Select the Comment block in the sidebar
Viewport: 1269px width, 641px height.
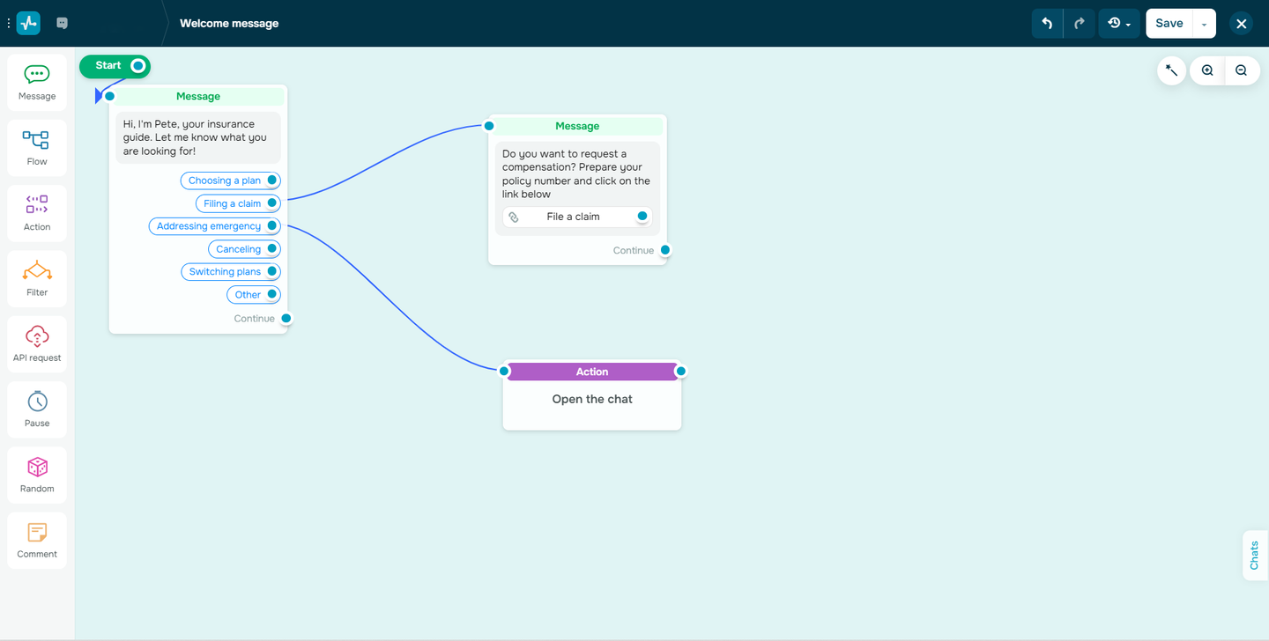click(37, 541)
